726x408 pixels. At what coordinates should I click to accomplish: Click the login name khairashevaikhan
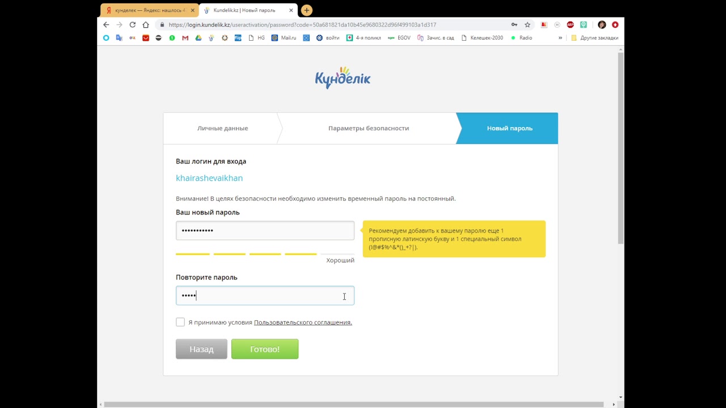209,178
